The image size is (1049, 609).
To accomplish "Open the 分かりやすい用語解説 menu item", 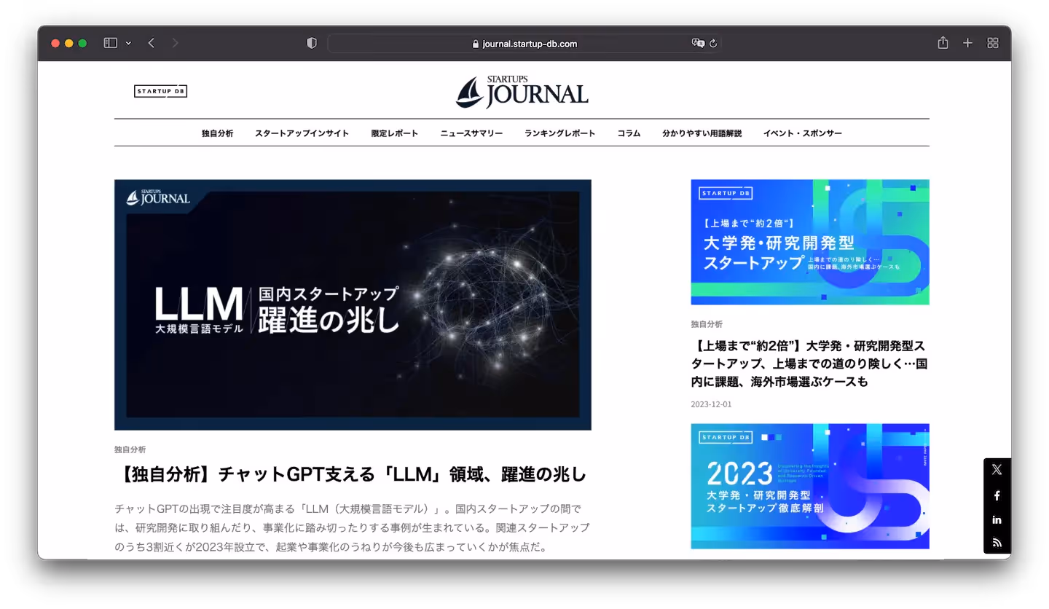I will point(702,133).
